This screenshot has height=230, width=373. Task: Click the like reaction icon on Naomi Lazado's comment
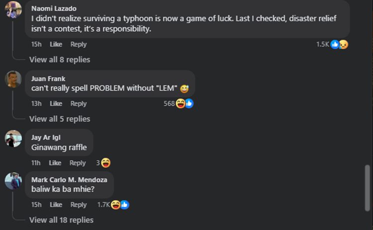tap(335, 44)
